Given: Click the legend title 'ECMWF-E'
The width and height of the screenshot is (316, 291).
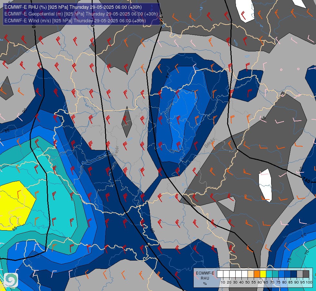Looking at the screenshot, I should [205, 273].
